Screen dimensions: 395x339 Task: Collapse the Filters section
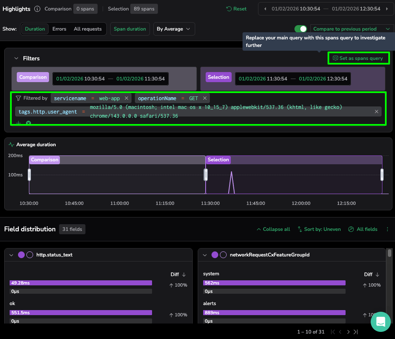click(16, 59)
